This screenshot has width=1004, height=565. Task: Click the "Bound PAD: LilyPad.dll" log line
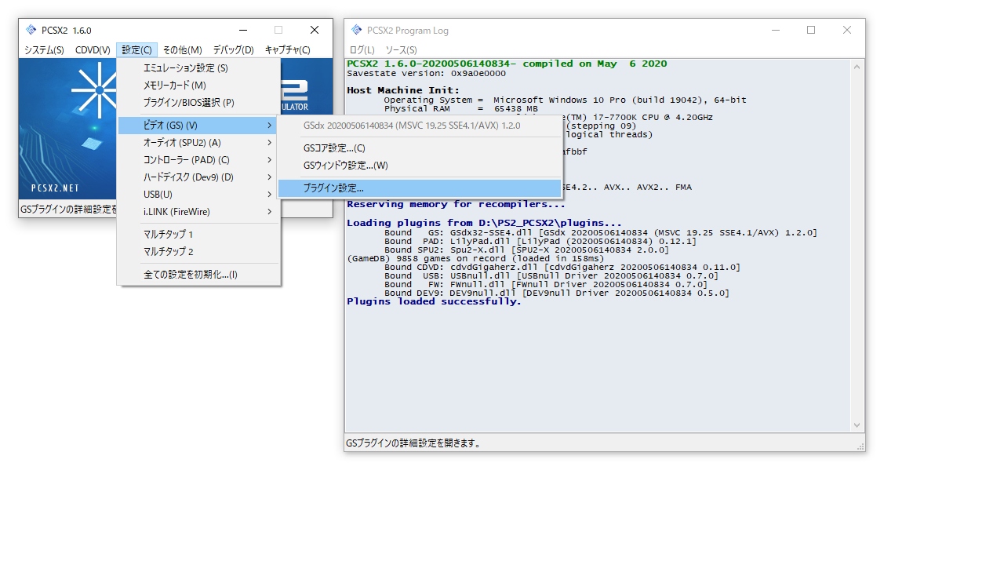pyautogui.click(x=540, y=241)
